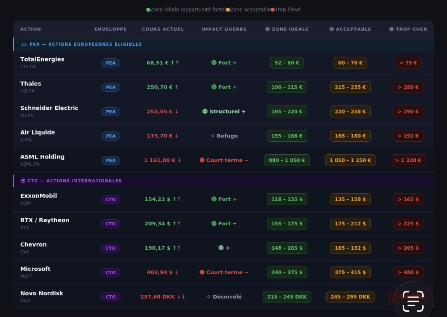Select the ENVELOPPE column header
The height and width of the screenshot is (317, 447).
pos(110,29)
